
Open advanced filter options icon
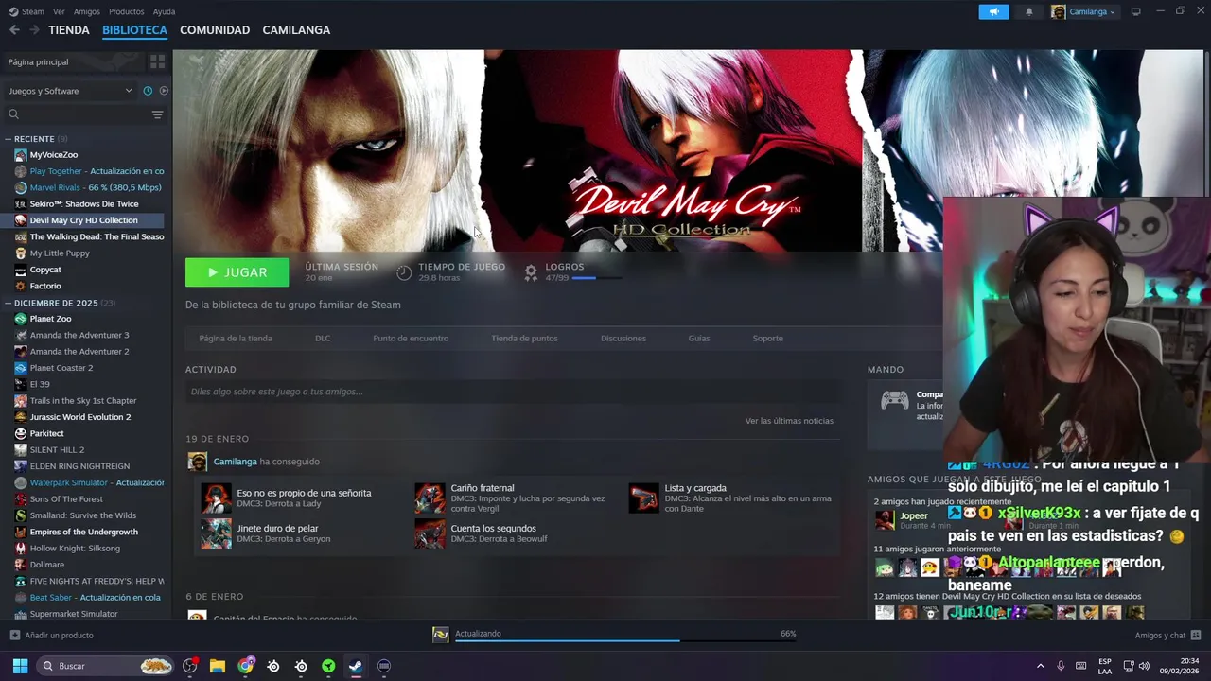pos(157,114)
